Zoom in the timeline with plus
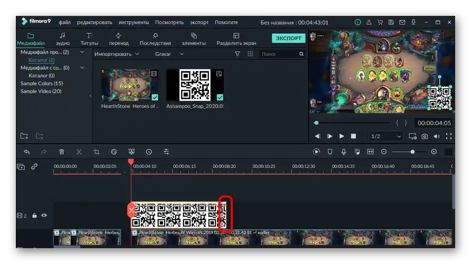The image size is (471, 264). pyautogui.click(x=433, y=152)
